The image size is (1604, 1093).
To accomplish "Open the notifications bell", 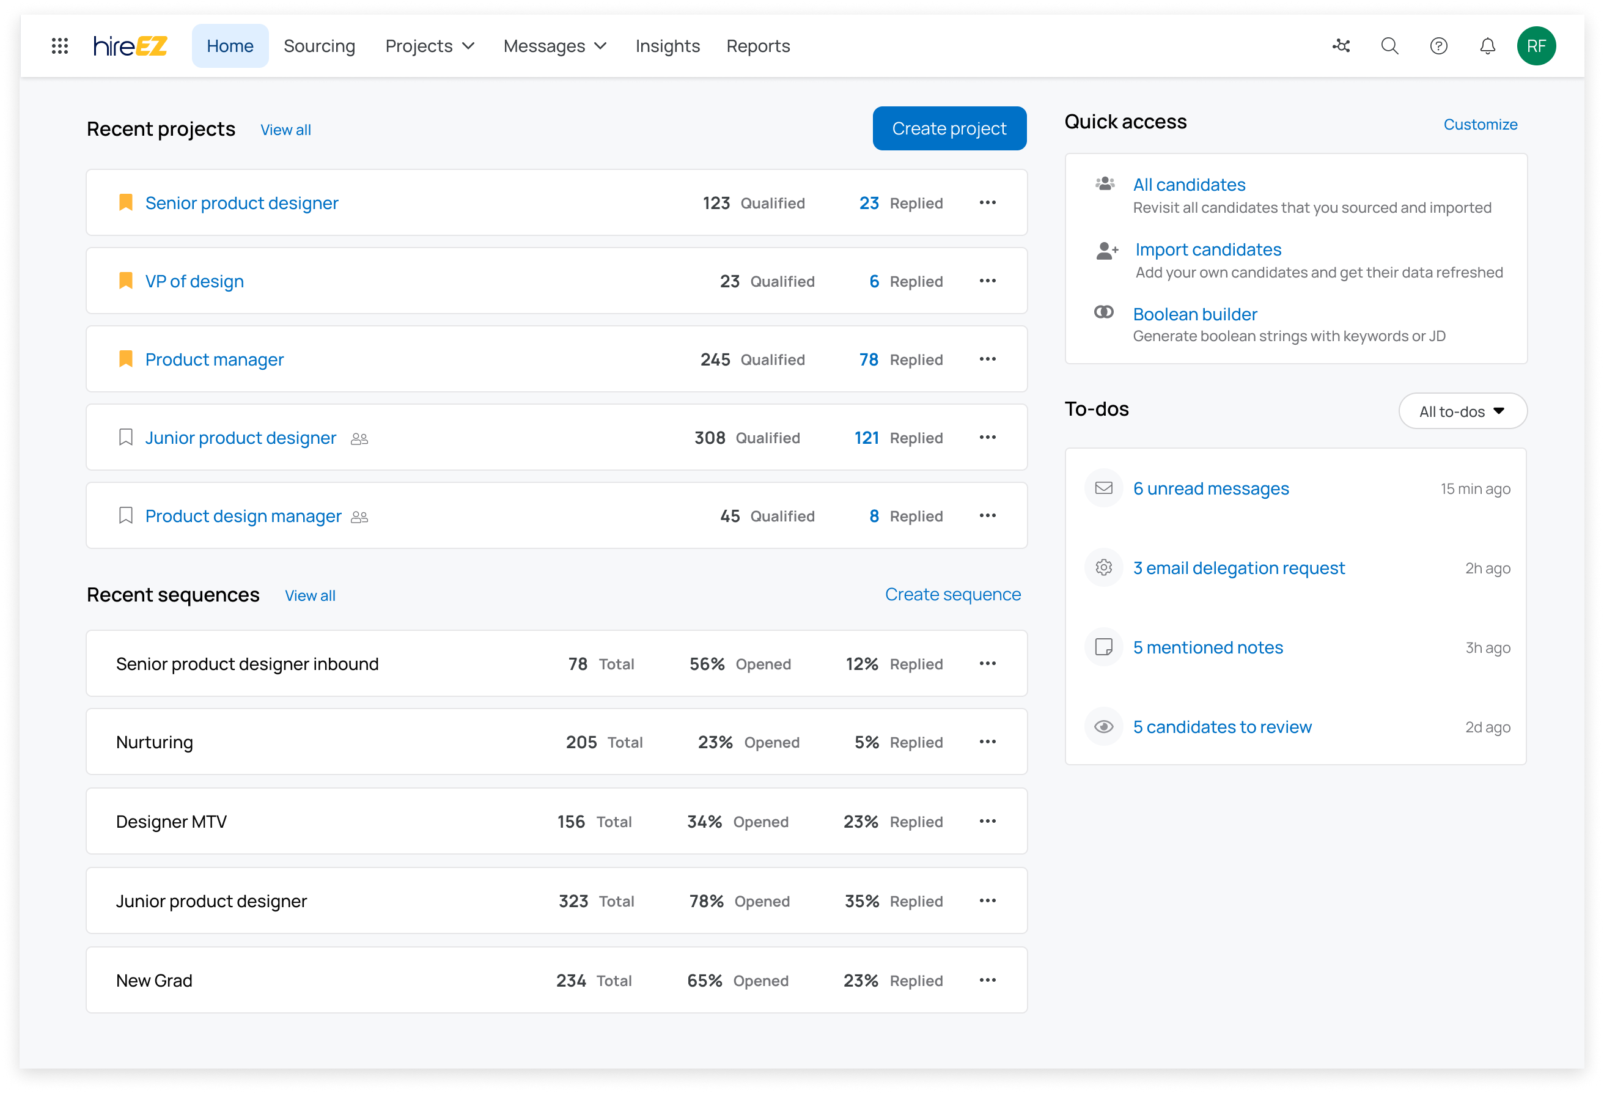I will pyautogui.click(x=1487, y=46).
